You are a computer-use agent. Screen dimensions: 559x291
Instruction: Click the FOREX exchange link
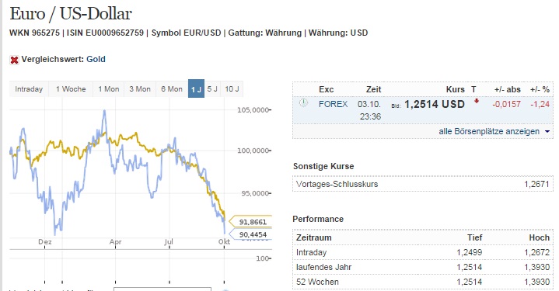tap(333, 104)
